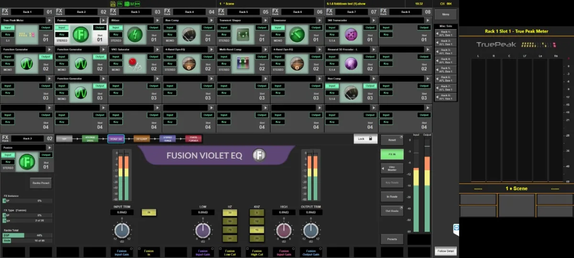Switch to the HPF stage tab

click(x=64, y=139)
